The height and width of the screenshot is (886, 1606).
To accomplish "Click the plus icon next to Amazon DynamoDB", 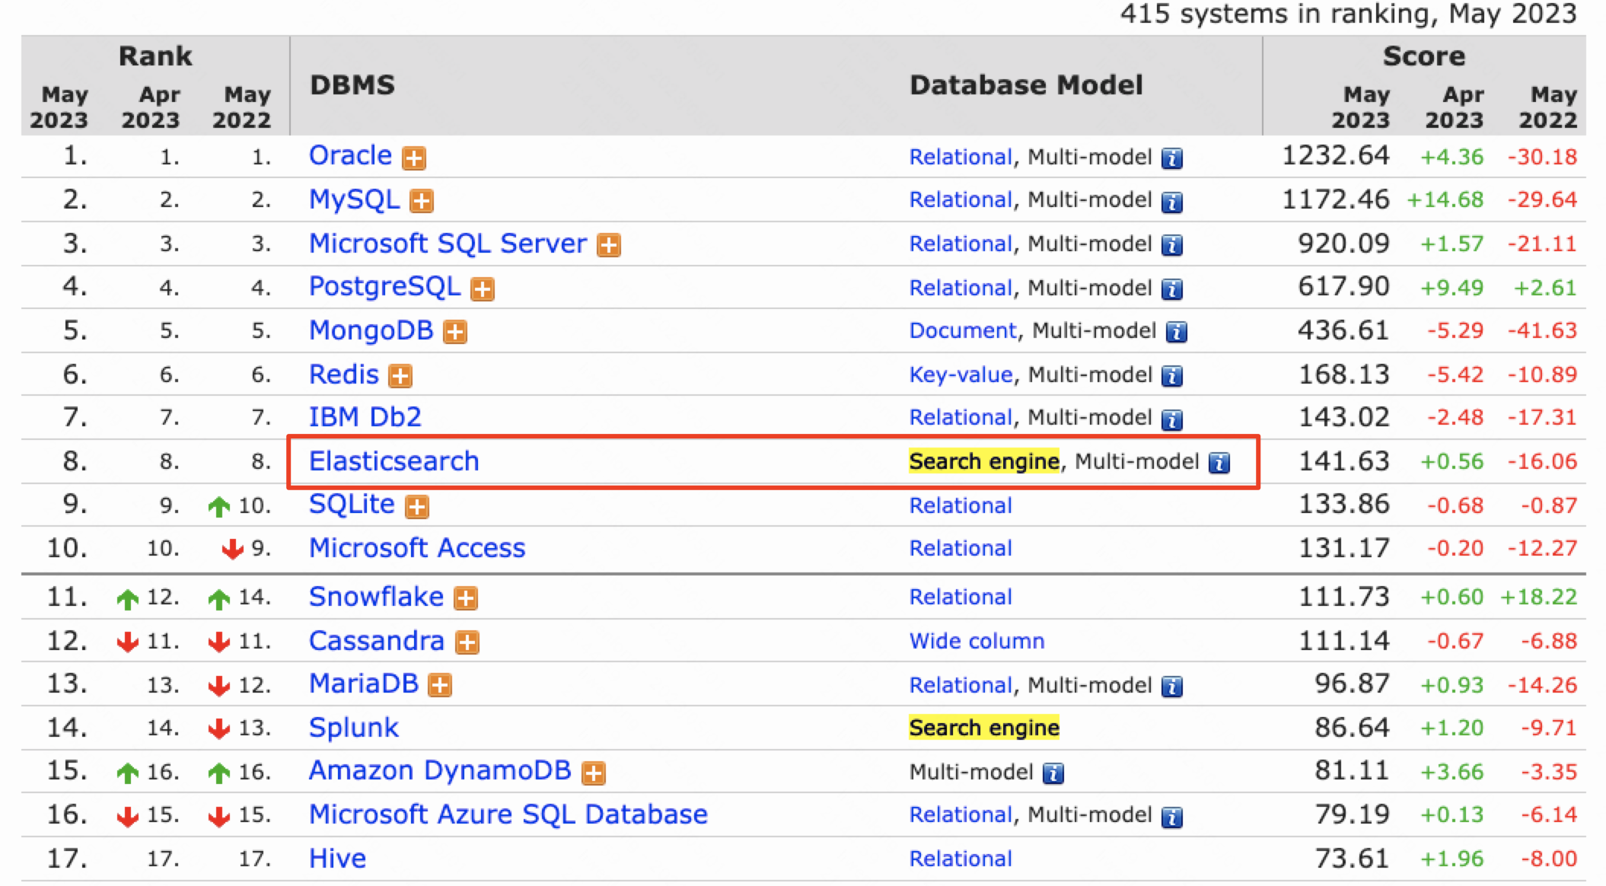I will point(594,773).
